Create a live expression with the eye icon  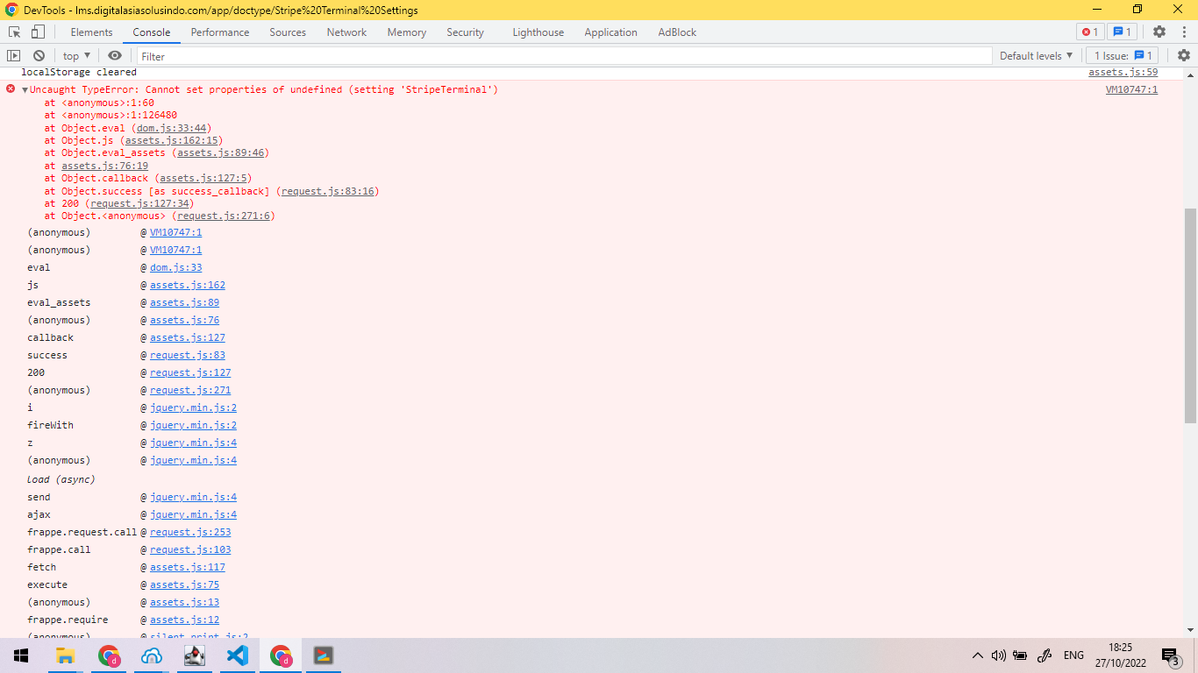115,55
